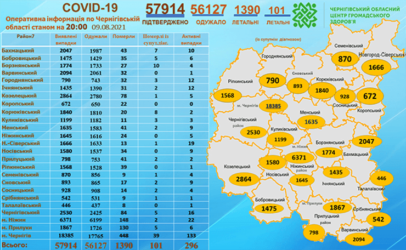Click the 542 bubble on Срібнянський district
Screen dimensions: 406x250
(377, 219)
